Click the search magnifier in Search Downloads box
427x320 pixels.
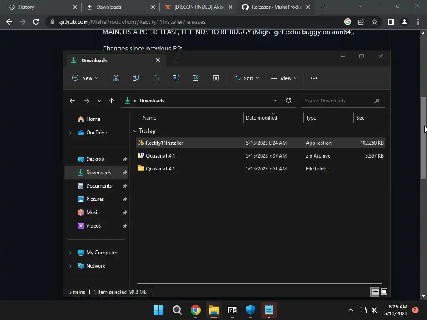(x=377, y=101)
